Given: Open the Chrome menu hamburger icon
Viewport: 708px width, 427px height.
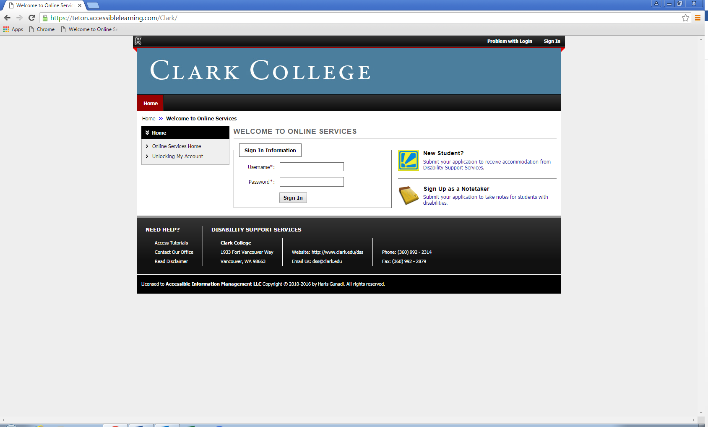Looking at the screenshot, I should coord(698,18).
